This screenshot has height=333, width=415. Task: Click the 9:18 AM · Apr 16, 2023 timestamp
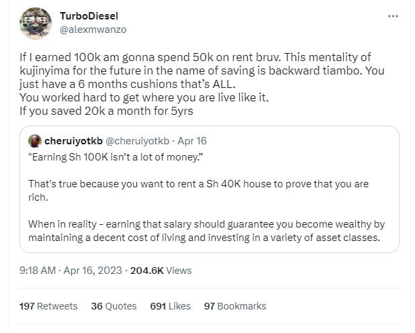pos(71,271)
